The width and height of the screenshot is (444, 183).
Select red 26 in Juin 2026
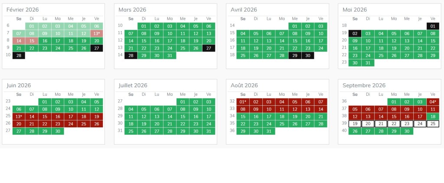click(x=97, y=124)
